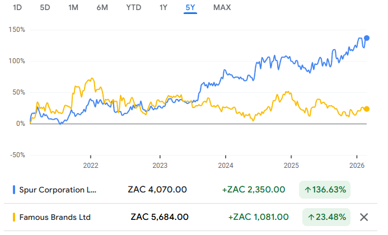388x235 pixels.
Task: Click the active 5Y tab
Action: (190, 8)
